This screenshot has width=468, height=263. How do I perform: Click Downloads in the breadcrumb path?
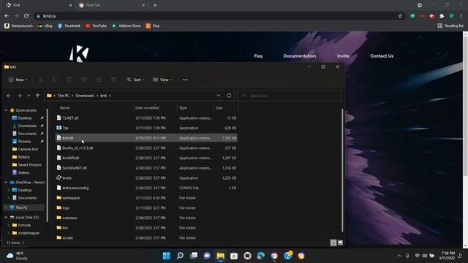point(85,96)
